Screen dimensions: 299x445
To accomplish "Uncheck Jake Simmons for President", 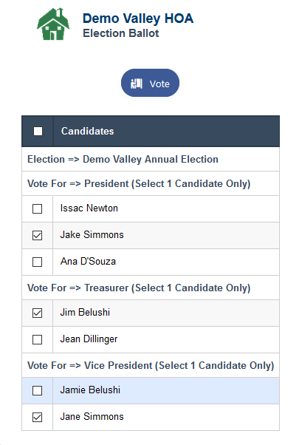I will click(38, 235).
